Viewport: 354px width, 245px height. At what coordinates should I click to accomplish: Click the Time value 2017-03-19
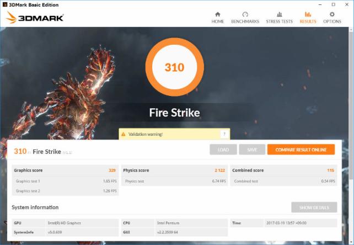tap(286, 223)
